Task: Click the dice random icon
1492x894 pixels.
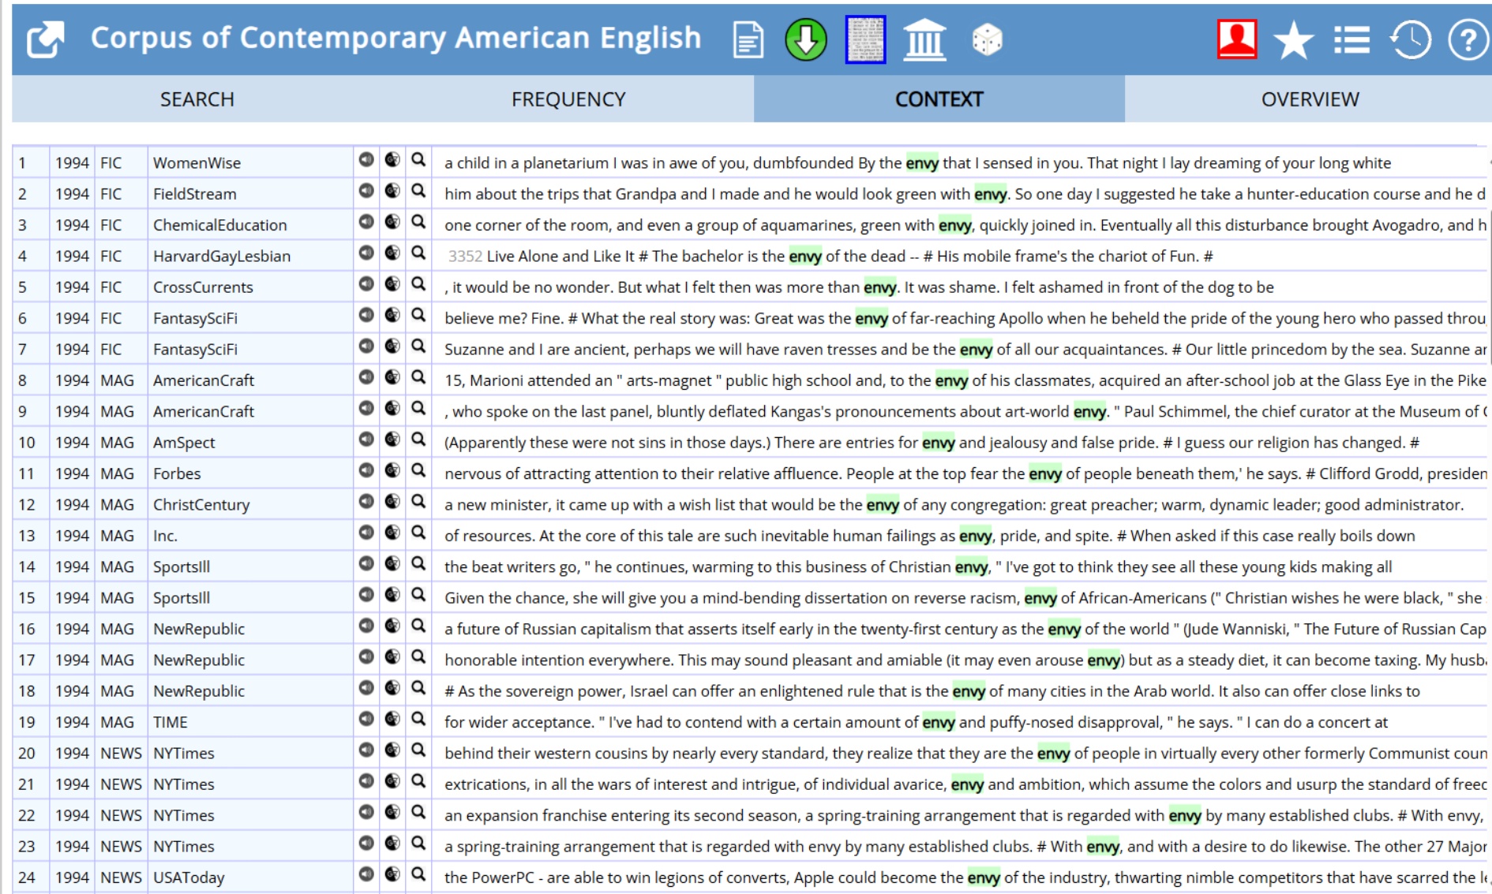Action: [x=987, y=39]
